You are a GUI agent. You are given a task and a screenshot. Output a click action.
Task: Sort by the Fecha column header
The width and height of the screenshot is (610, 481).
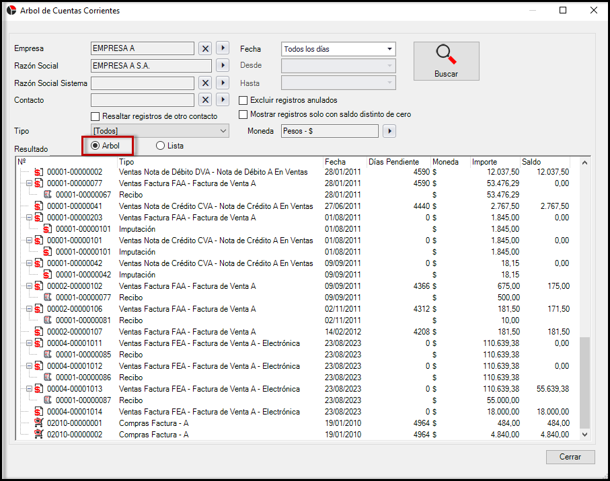coord(345,162)
